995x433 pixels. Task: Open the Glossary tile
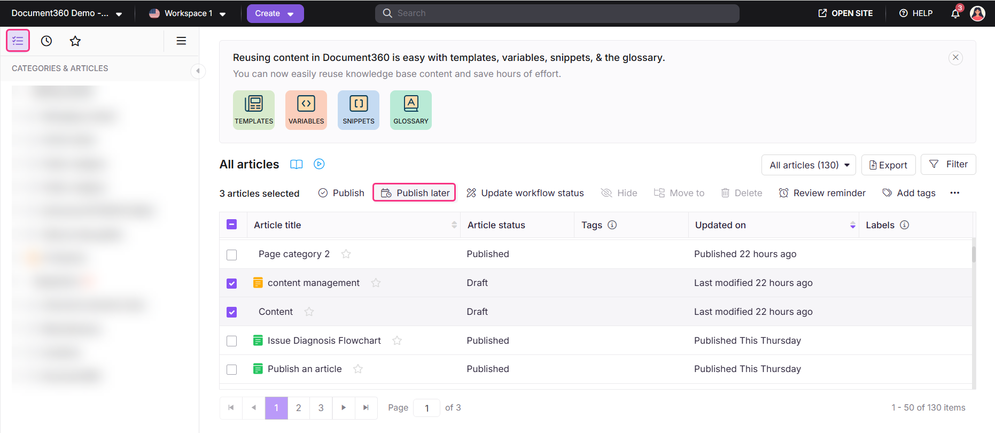coord(411,110)
